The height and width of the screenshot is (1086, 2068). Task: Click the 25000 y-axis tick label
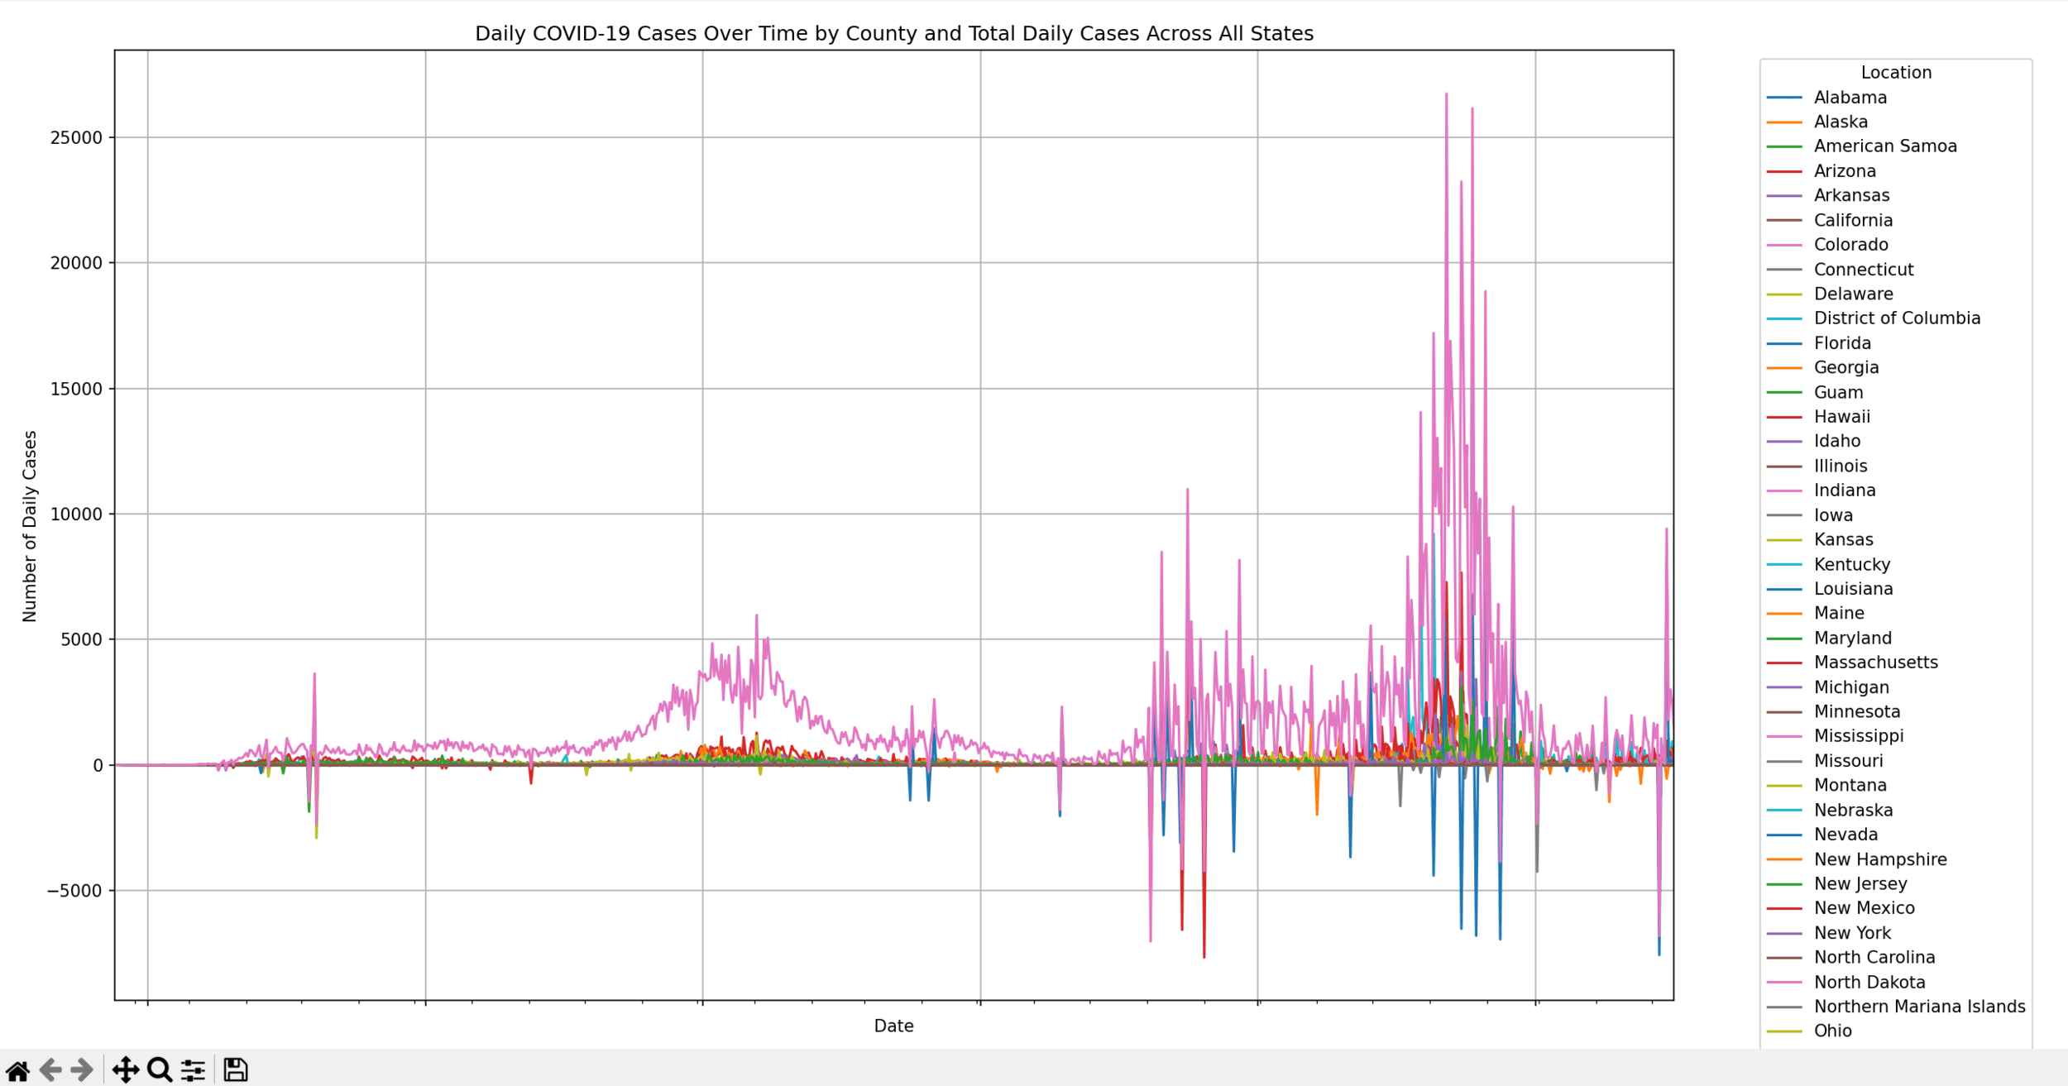76,138
